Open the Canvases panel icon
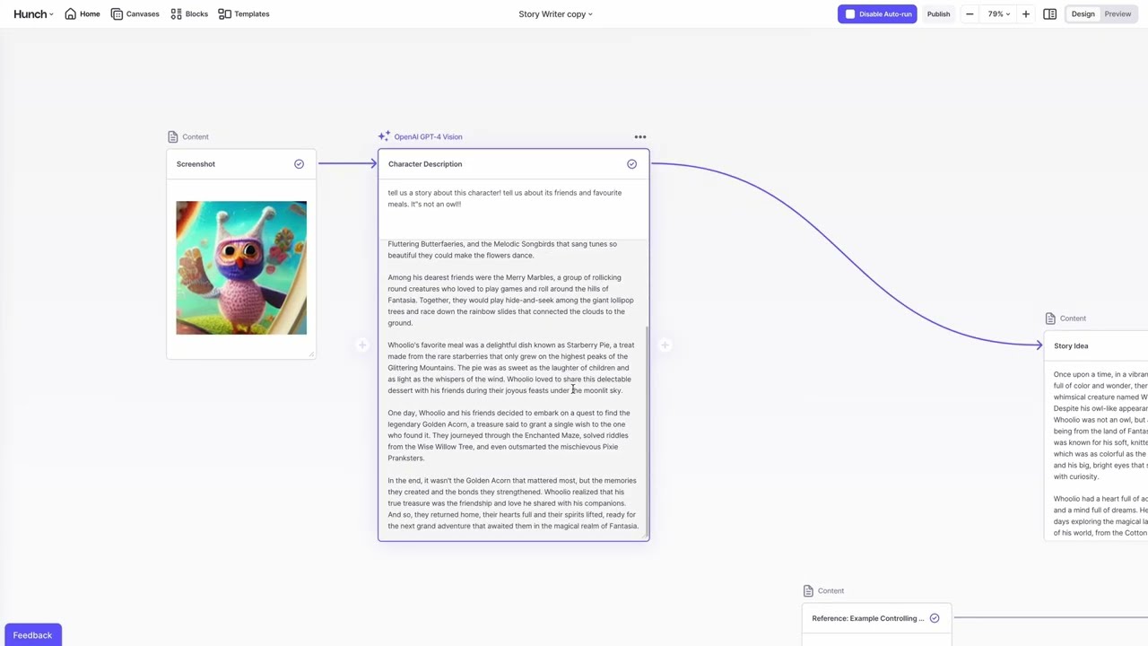Screen dimensions: 1148x646 (x=117, y=13)
